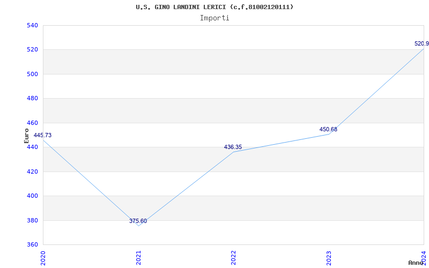Click the 2023 x-axis label
429x268 pixels.
click(x=329, y=257)
